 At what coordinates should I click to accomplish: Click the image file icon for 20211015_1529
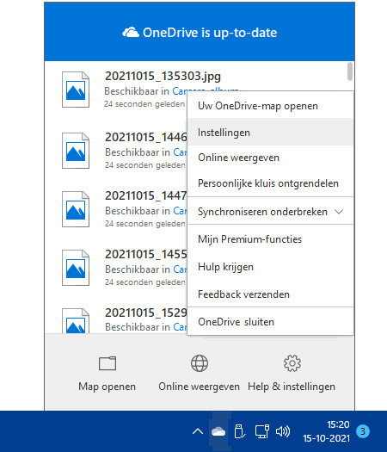click(76, 320)
